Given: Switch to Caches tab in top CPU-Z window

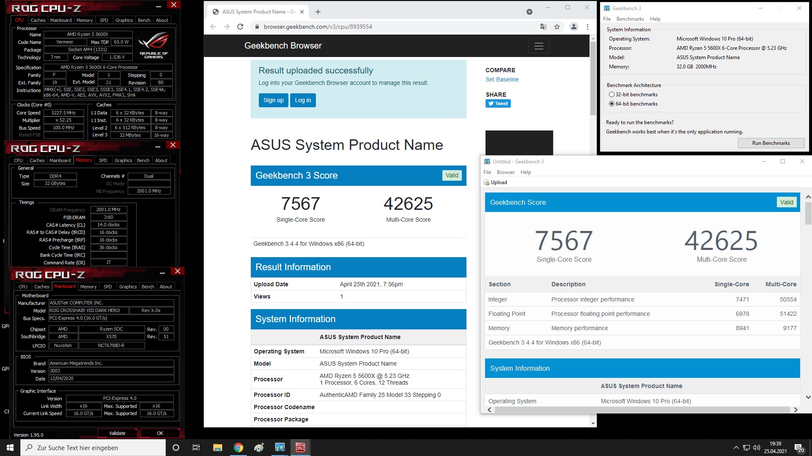Looking at the screenshot, I should pyautogui.click(x=38, y=20).
